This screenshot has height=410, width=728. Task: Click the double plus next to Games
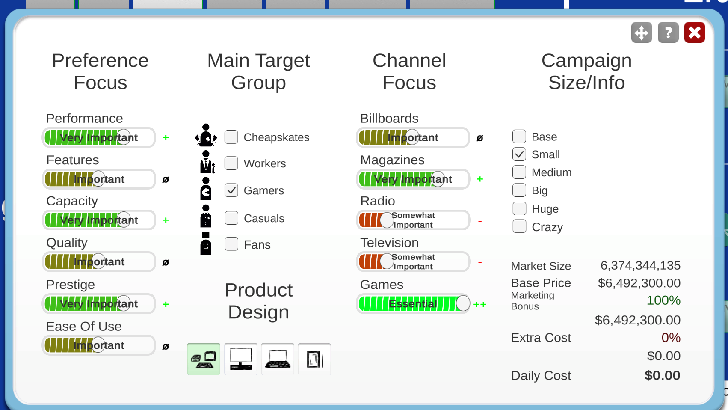[480, 304]
